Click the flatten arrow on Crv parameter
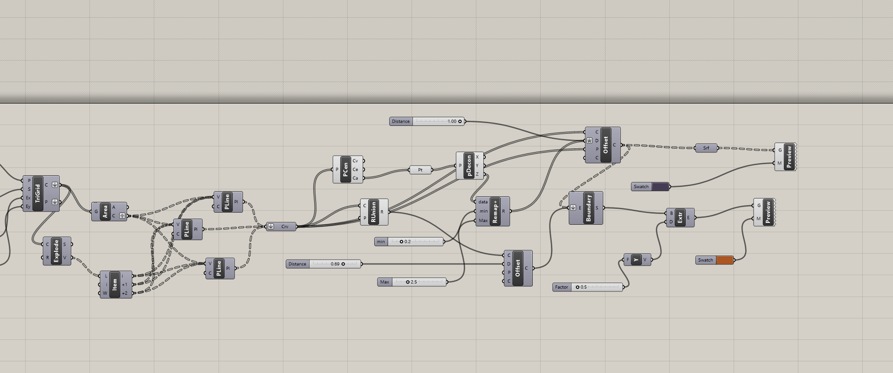The height and width of the screenshot is (373, 893). 271,227
